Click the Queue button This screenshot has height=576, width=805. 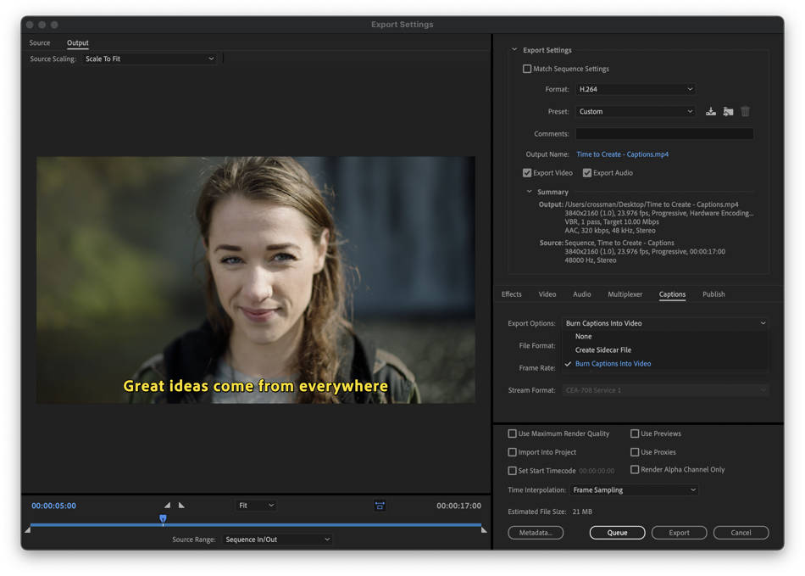click(617, 533)
